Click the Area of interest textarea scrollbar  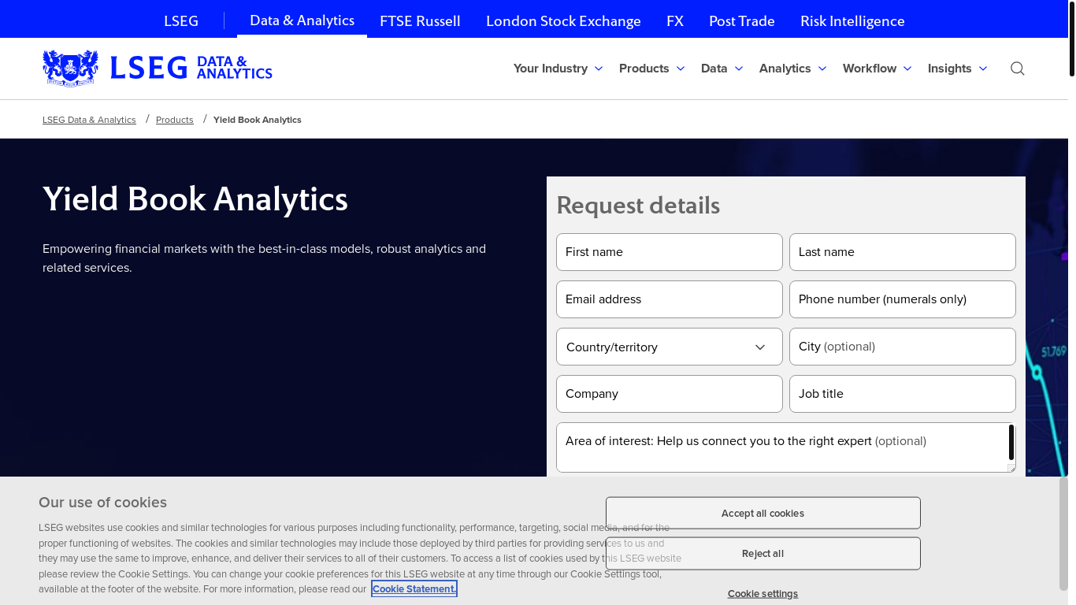coord(1011,443)
